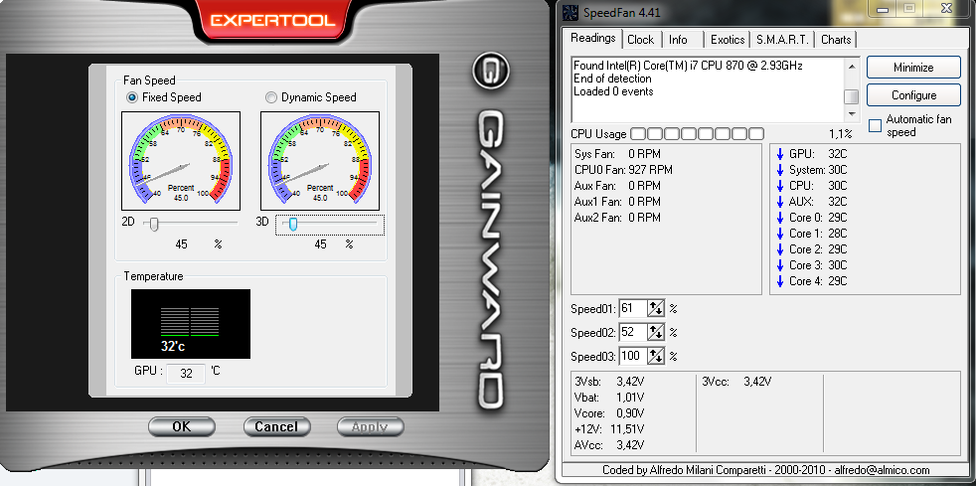Click the 2D fan speed slider thumb
The height and width of the screenshot is (486, 976).
coord(154,224)
